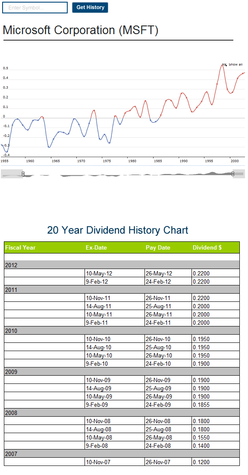Click the 10-May-11 ex-date cell

pyautogui.click(x=115, y=314)
